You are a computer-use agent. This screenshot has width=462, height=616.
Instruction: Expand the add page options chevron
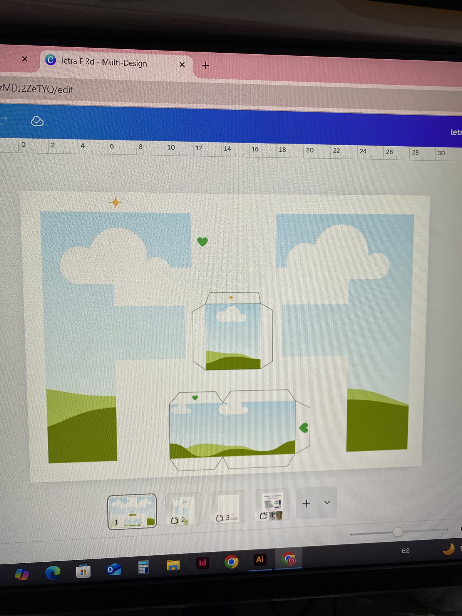coord(327,502)
